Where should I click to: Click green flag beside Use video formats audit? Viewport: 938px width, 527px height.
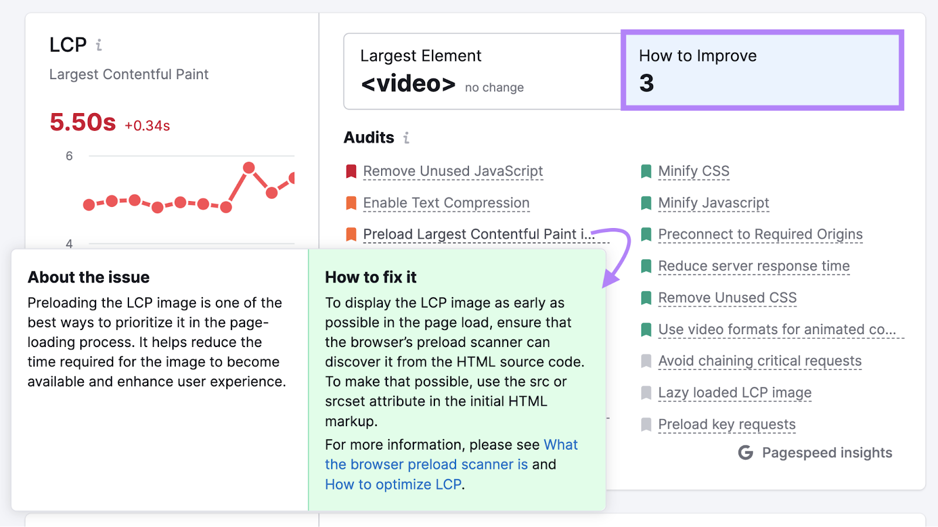646,329
